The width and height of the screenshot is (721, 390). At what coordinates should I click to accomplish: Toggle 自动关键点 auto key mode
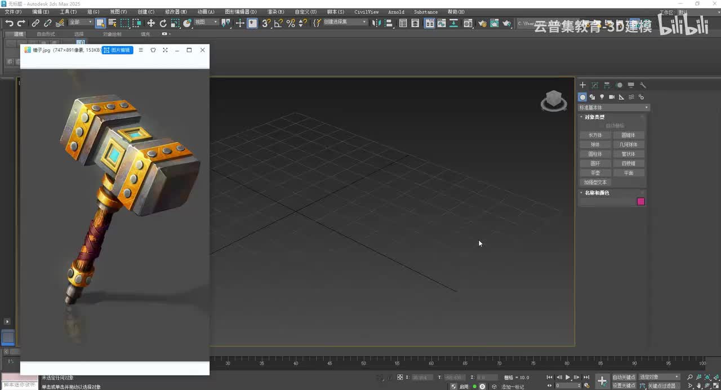click(x=624, y=377)
